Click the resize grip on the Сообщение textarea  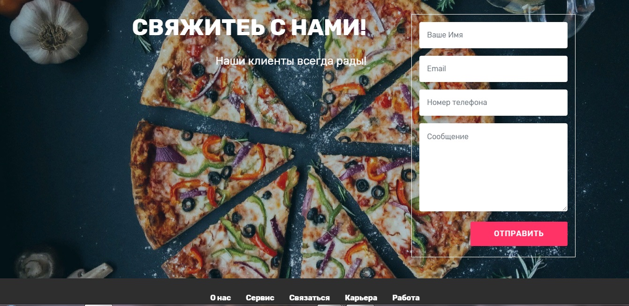click(564, 208)
